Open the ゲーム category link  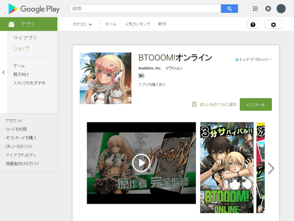(x=19, y=66)
